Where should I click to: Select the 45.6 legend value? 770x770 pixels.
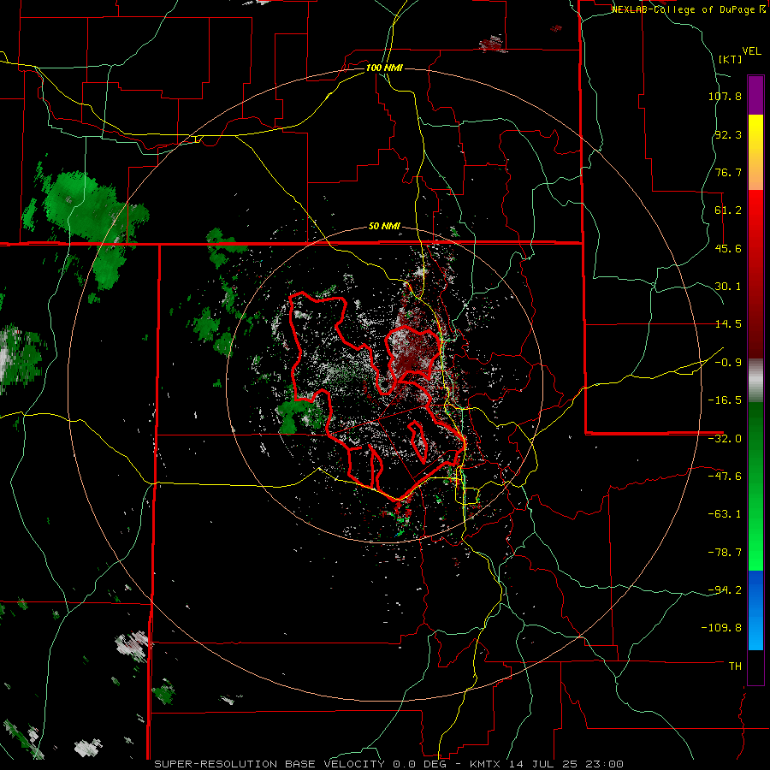coord(728,248)
